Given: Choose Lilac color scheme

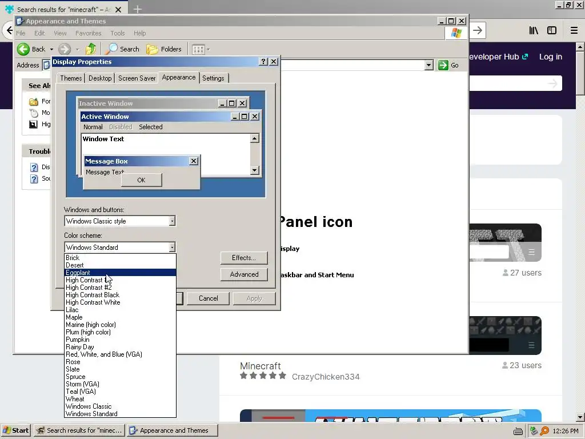Looking at the screenshot, I should point(120,310).
